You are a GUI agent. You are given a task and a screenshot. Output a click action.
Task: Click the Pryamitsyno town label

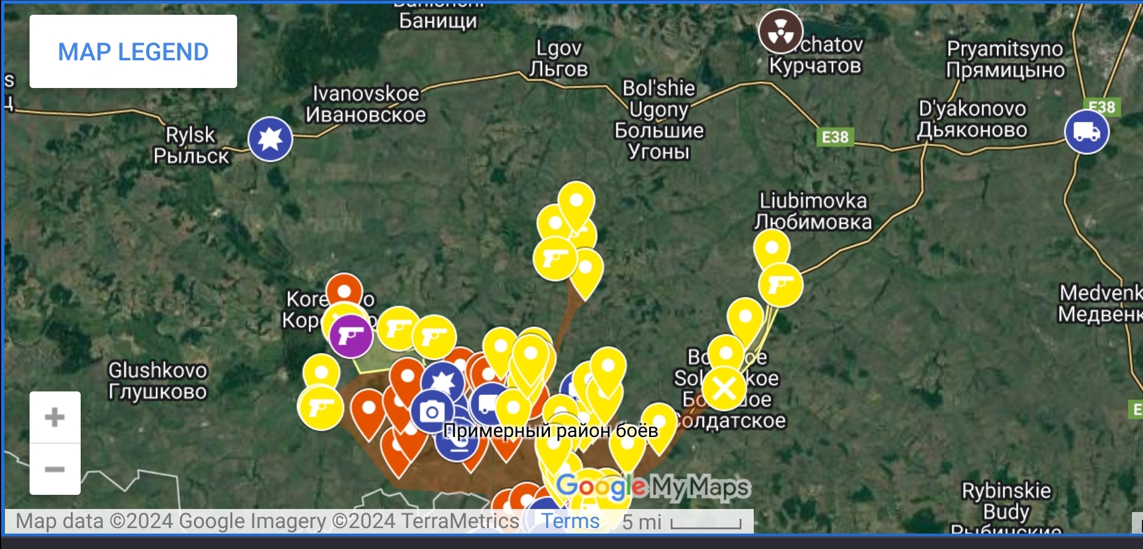[1006, 59]
